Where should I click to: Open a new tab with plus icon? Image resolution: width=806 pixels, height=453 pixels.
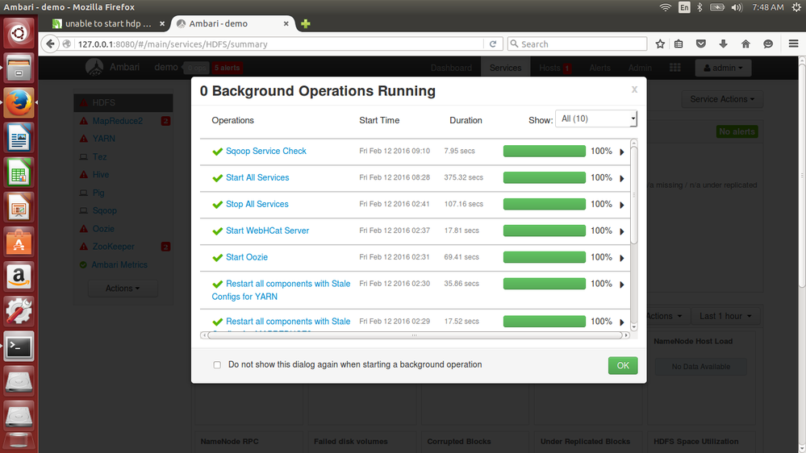click(305, 24)
